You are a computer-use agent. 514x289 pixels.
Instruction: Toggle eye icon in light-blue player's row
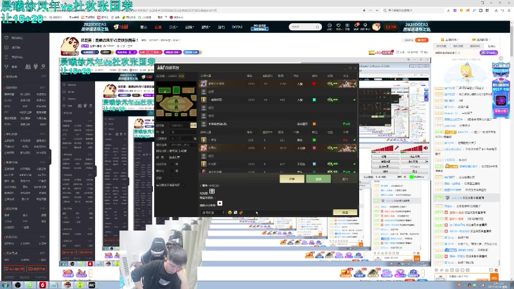pos(330,164)
